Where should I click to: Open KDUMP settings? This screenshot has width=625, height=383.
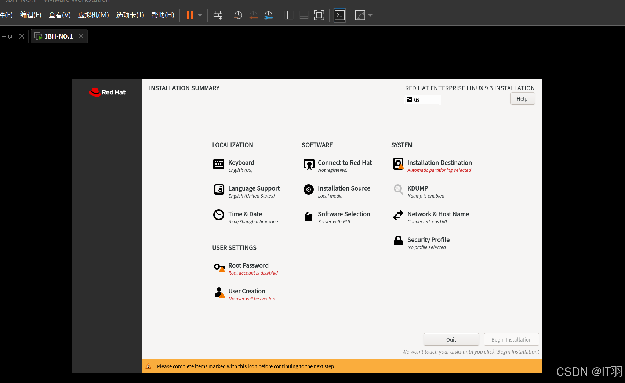coord(418,188)
